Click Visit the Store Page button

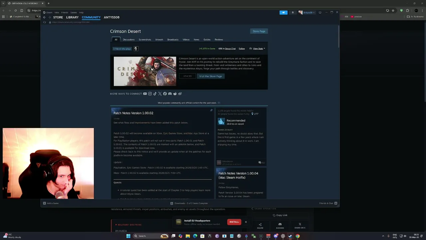click(x=211, y=76)
